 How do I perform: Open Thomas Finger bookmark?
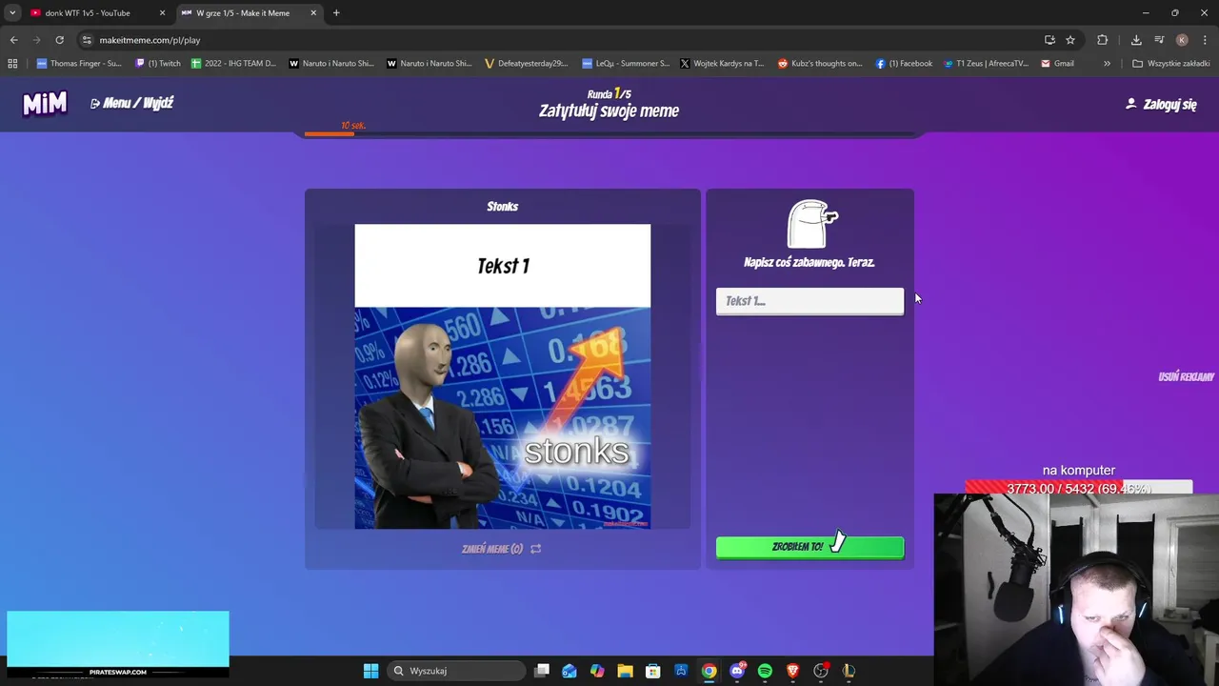click(79, 64)
